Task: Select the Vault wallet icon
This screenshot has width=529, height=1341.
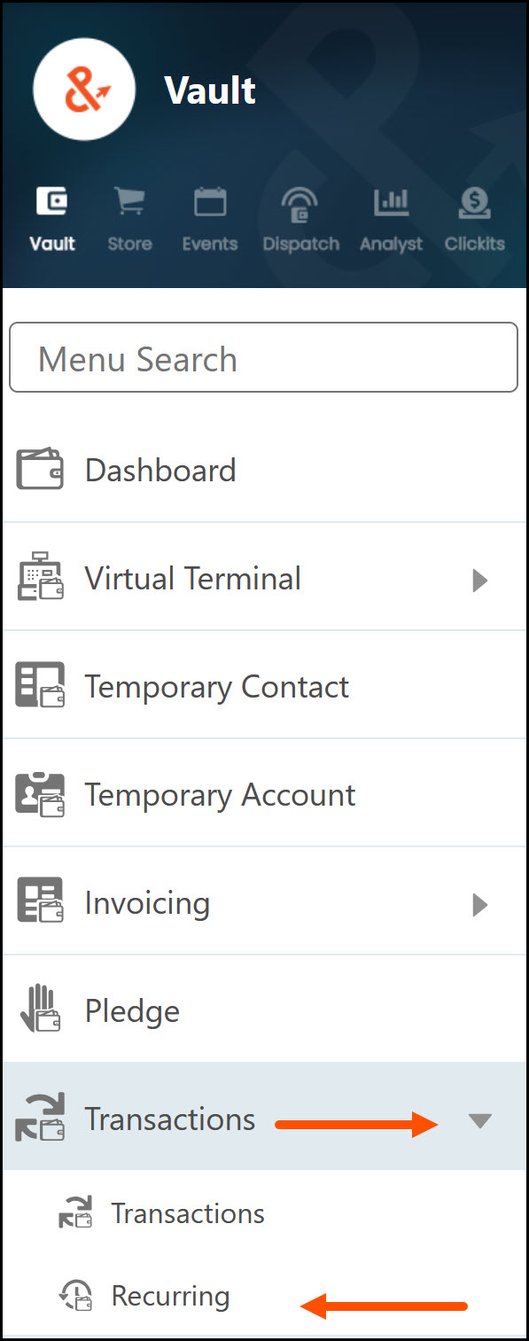Action: pos(52,202)
